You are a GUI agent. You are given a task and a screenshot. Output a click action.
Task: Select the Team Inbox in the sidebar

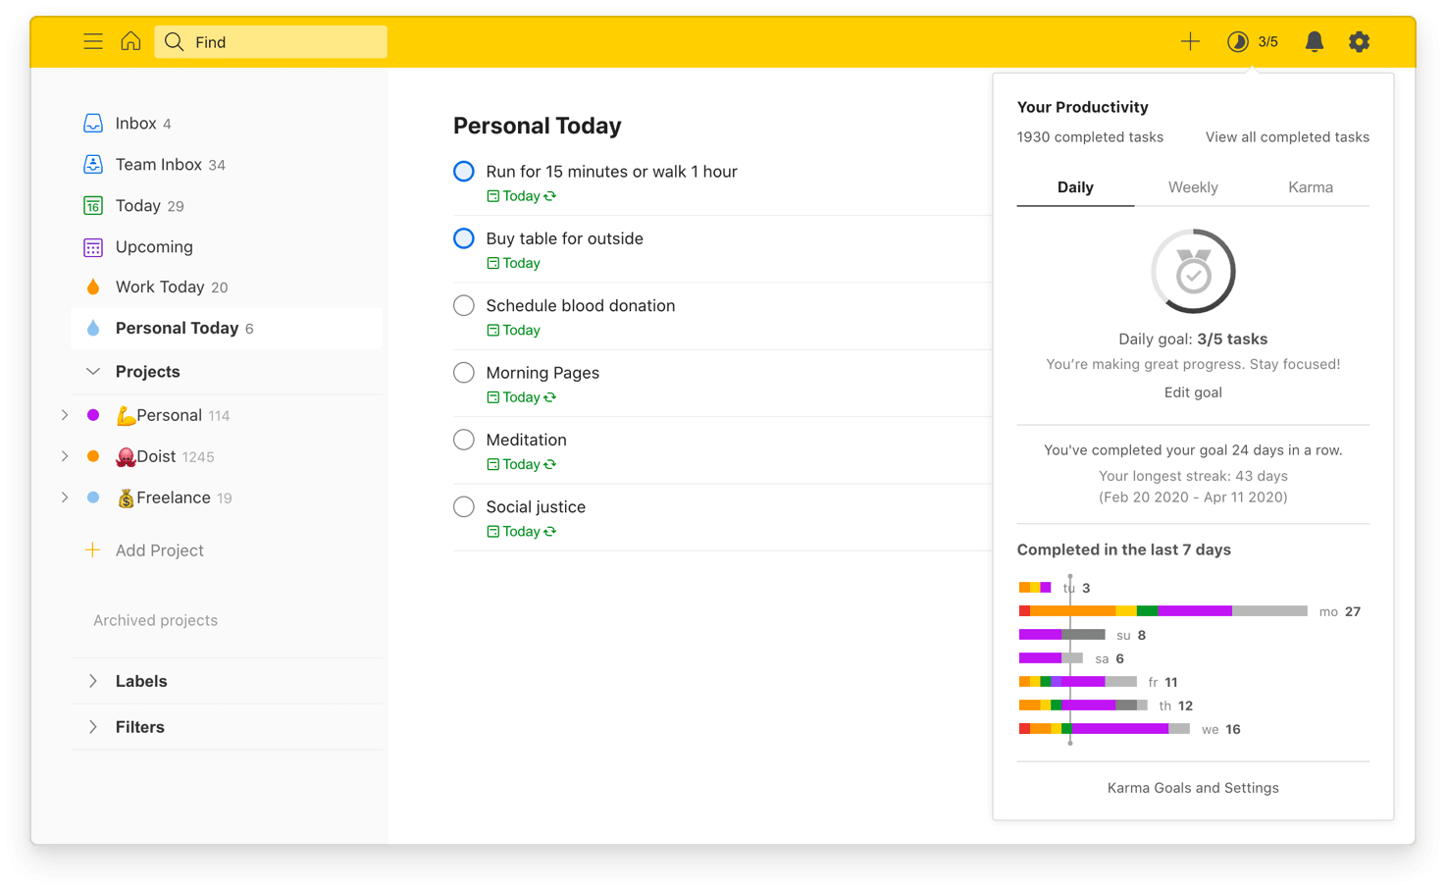coord(159,164)
